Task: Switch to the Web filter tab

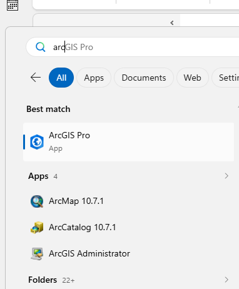Action: [x=192, y=78]
